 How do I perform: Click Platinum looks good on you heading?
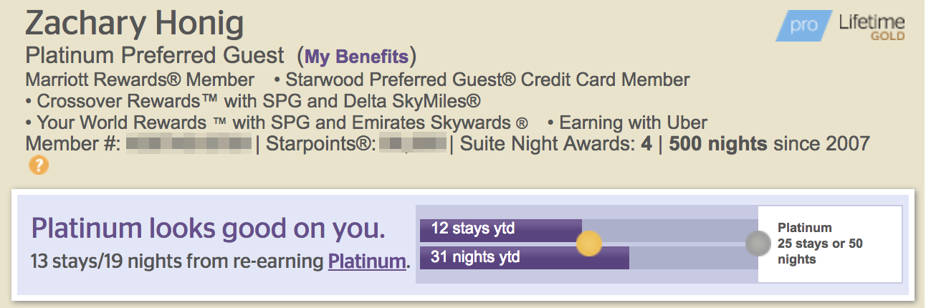[209, 229]
